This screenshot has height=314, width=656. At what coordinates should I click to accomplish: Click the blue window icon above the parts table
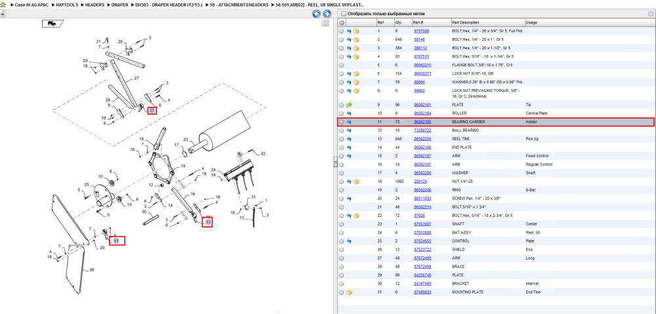click(650, 14)
